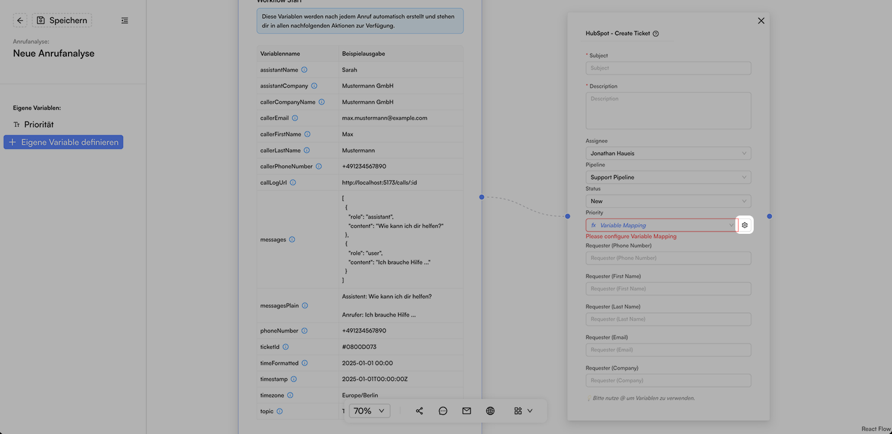This screenshot has height=434, width=892.
Task: Open info icon next to messagesPlain
Action: point(305,306)
